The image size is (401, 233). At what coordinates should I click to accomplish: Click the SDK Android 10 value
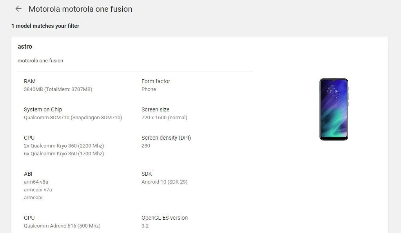pos(164,182)
